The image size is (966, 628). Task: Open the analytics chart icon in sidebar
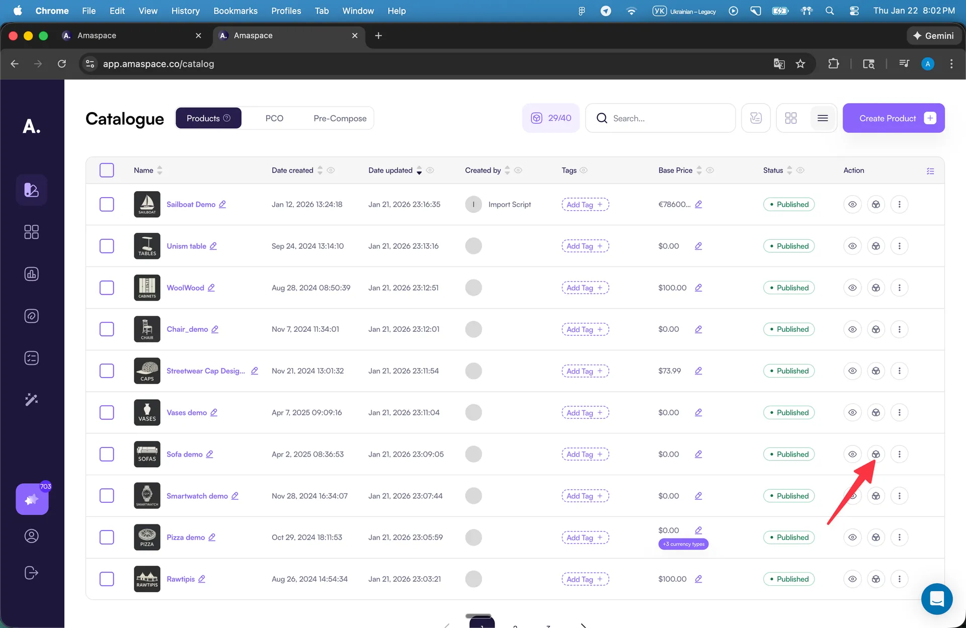tap(31, 274)
